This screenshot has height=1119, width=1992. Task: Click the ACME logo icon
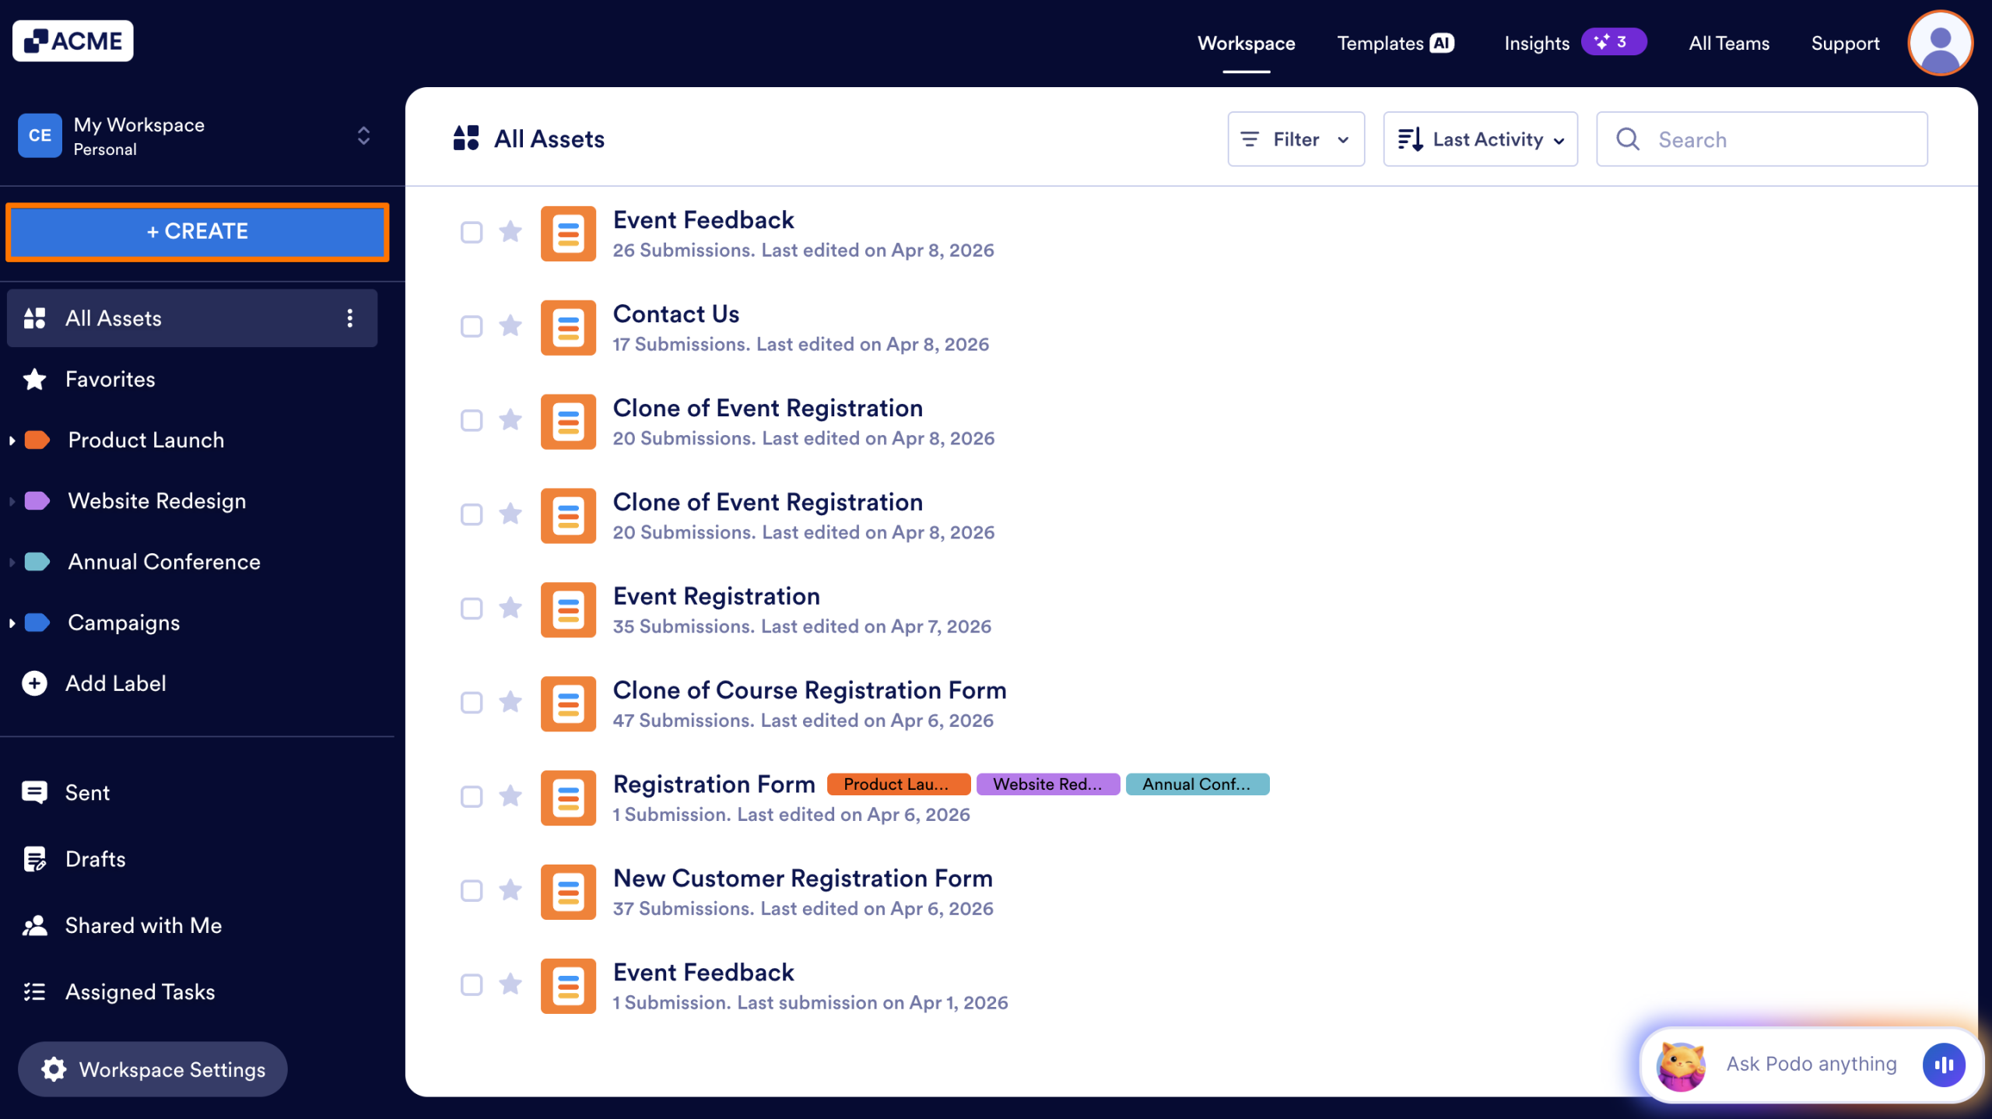pyautogui.click(x=34, y=40)
